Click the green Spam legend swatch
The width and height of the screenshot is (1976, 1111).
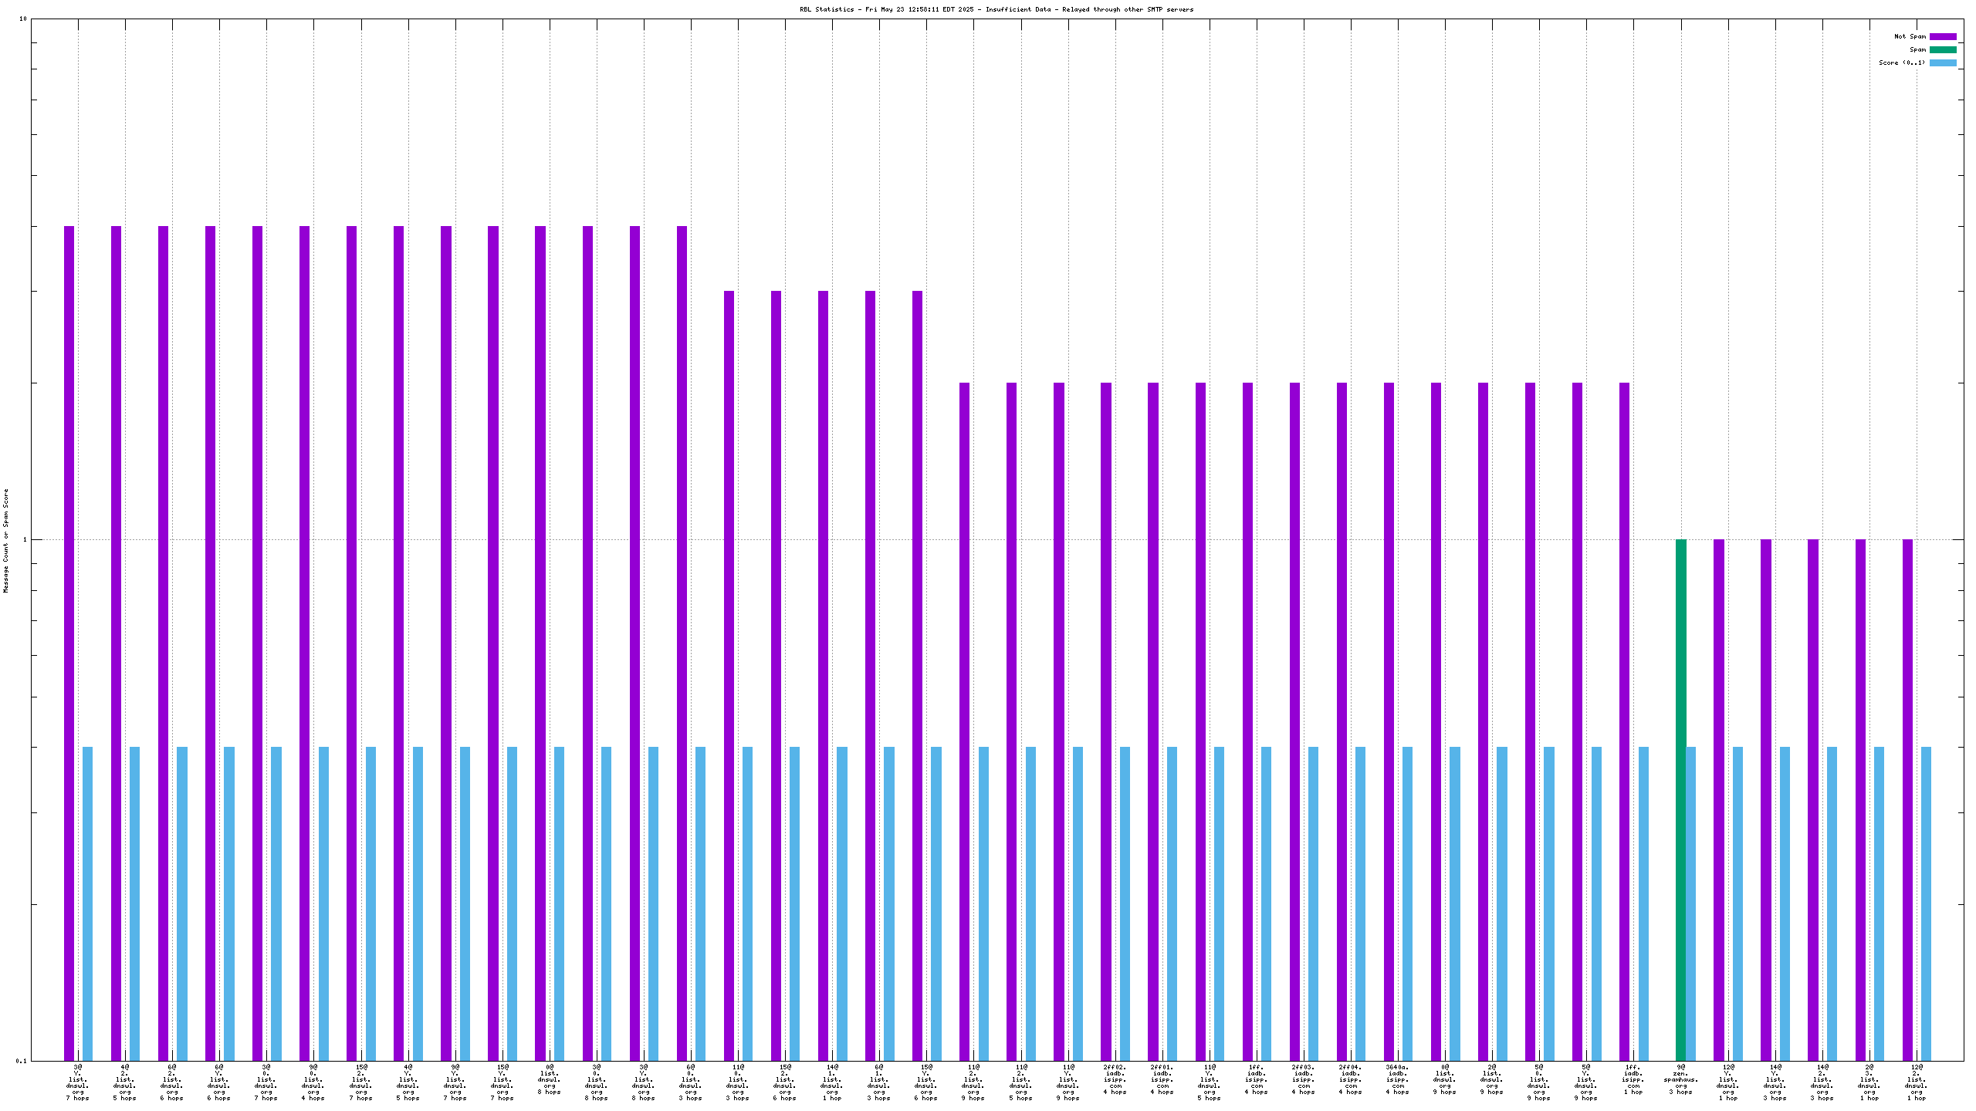1942,49
